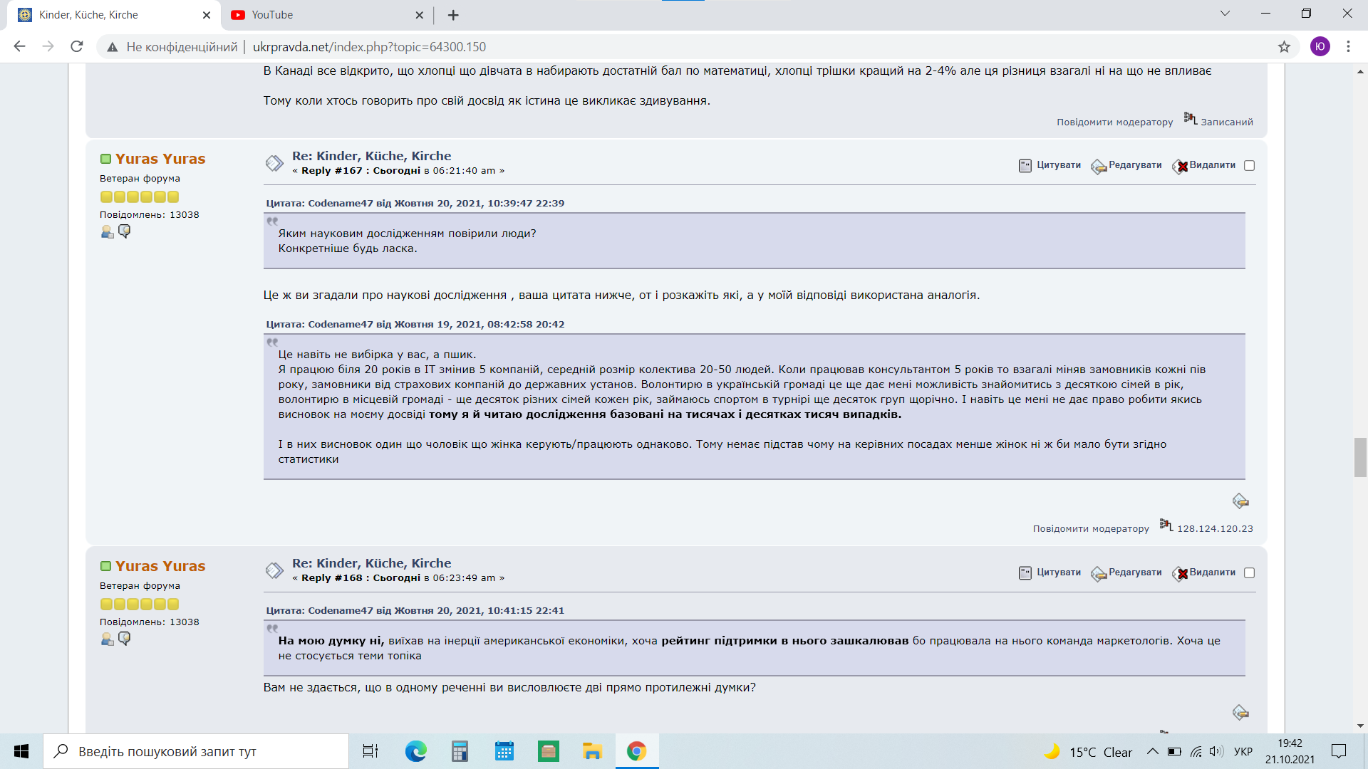Expand the tab search dropdown arrow
1368x769 pixels.
pyautogui.click(x=1225, y=14)
